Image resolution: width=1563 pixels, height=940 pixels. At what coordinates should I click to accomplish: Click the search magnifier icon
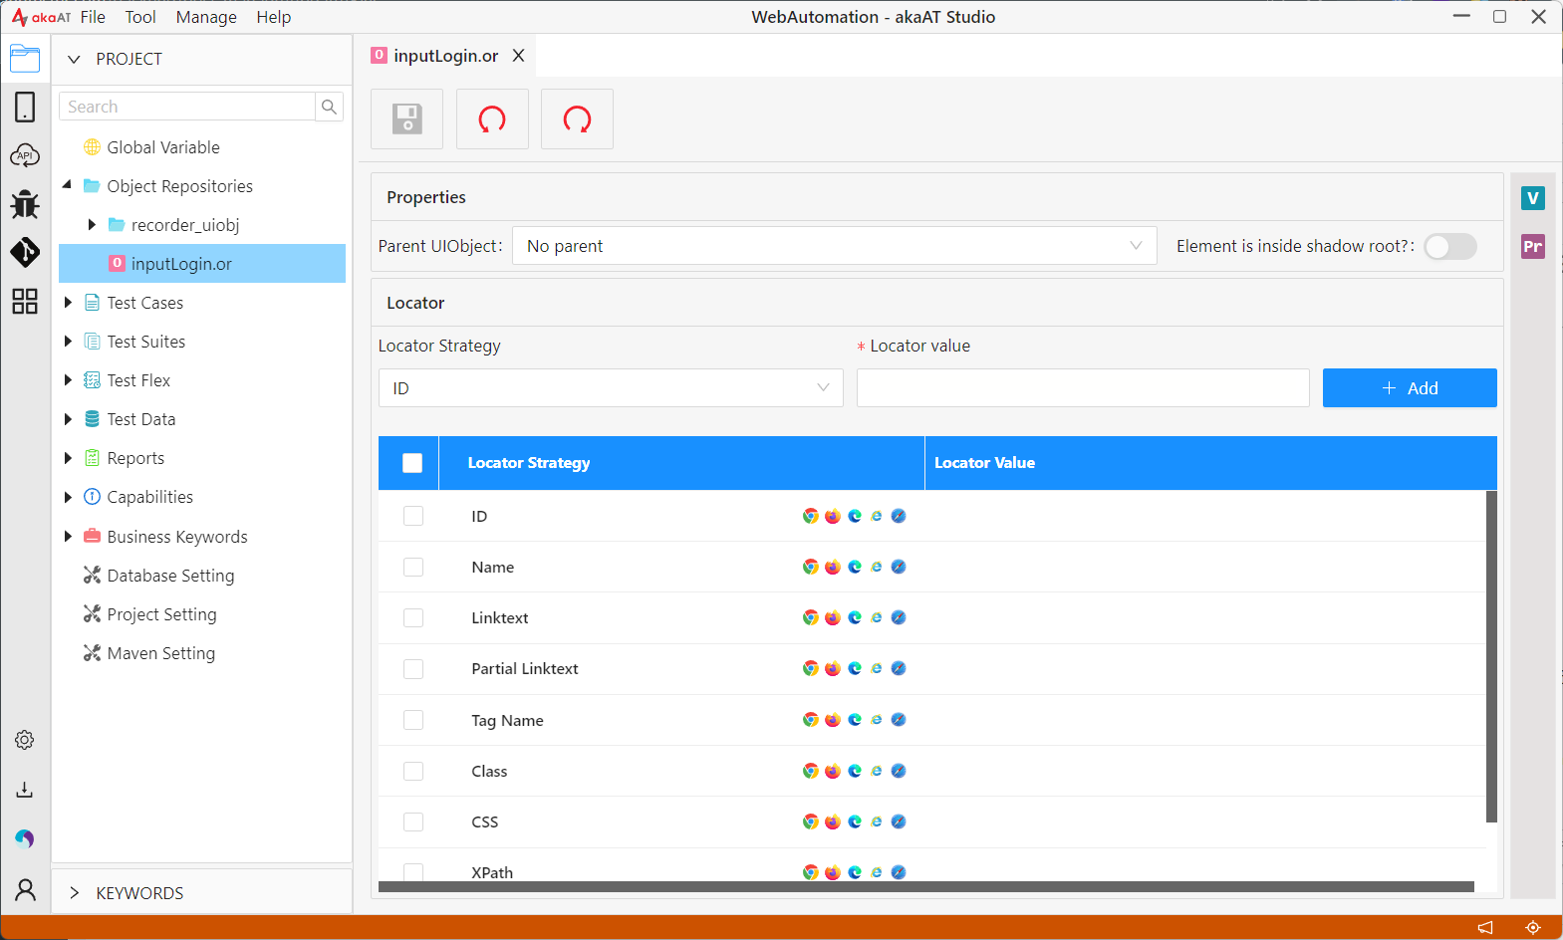click(329, 107)
